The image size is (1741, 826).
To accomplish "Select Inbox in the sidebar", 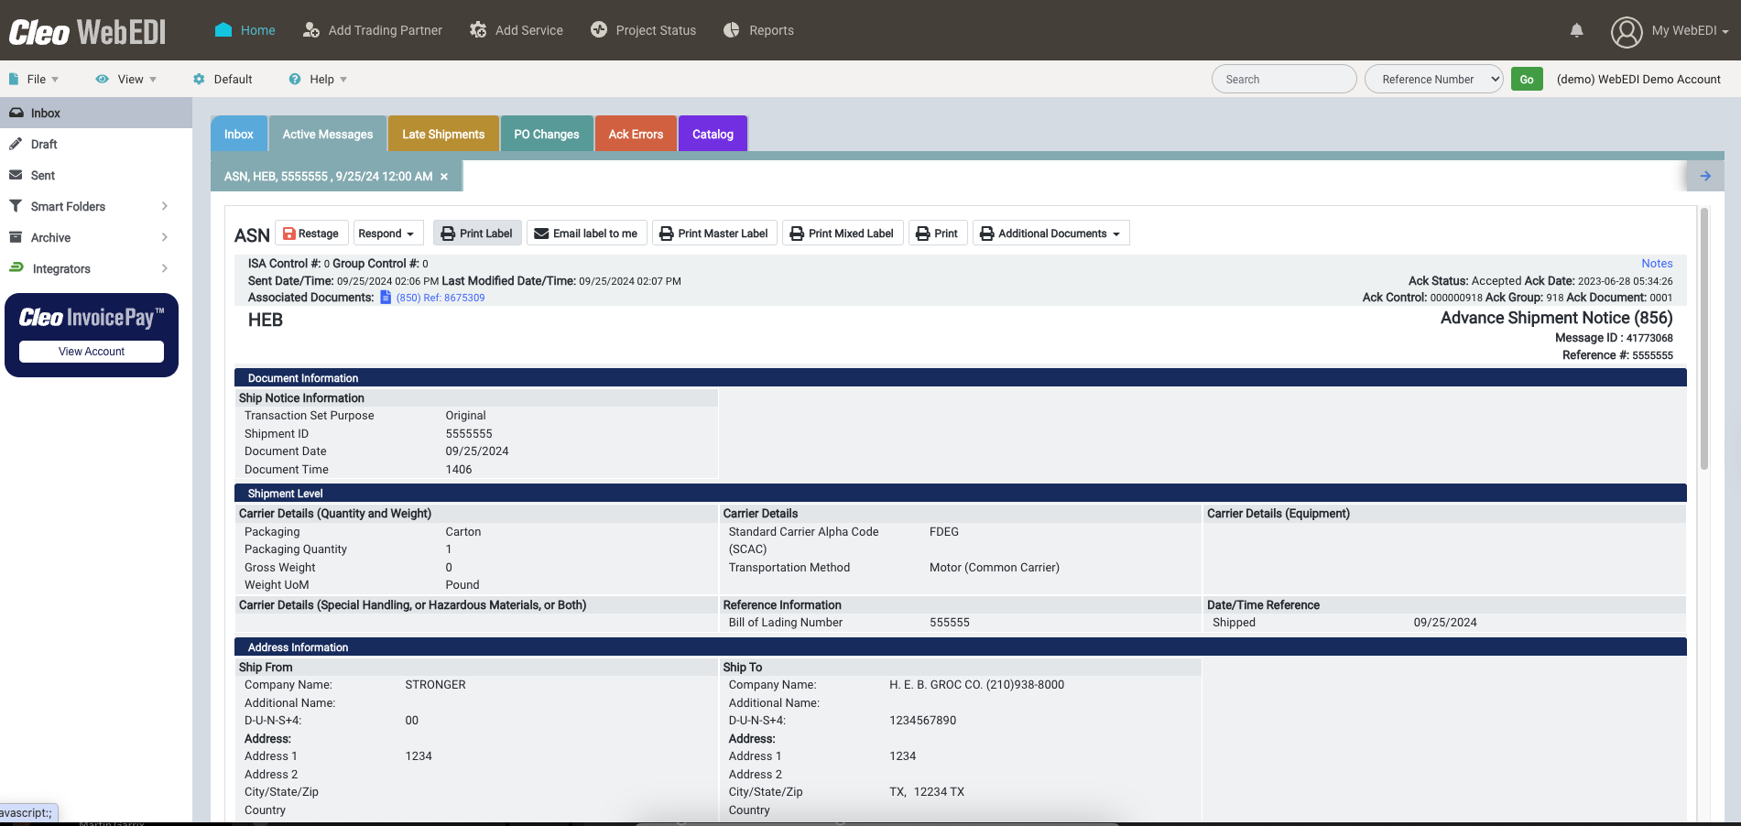I will (96, 113).
